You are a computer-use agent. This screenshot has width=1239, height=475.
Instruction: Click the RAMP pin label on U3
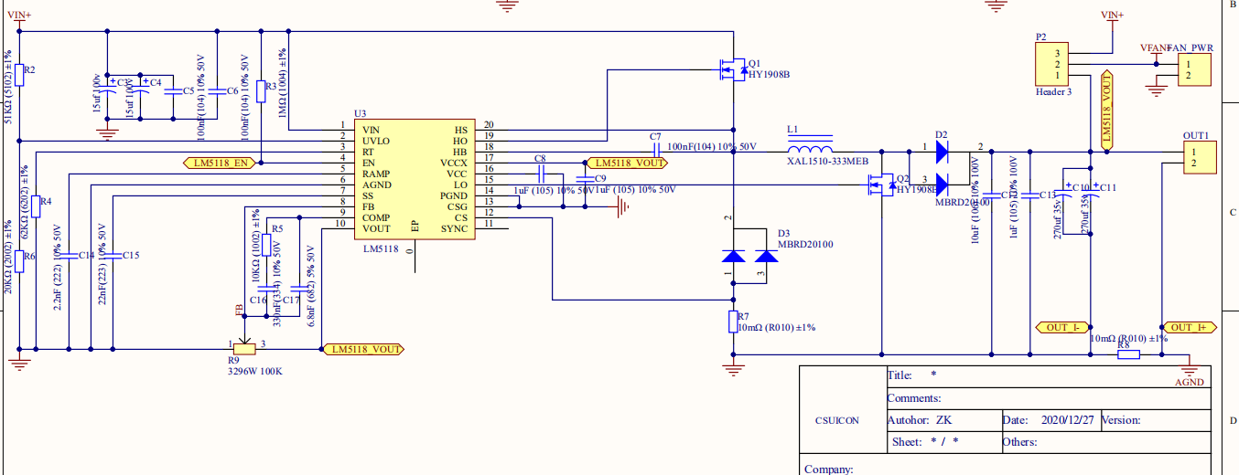[x=376, y=174]
